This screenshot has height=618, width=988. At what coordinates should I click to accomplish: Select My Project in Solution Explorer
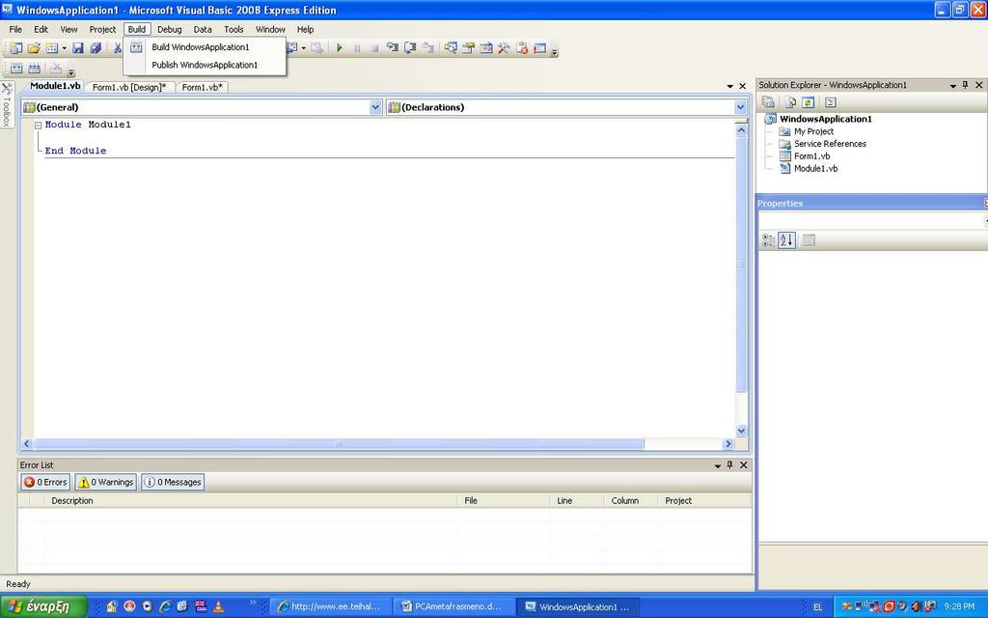pyautogui.click(x=813, y=131)
